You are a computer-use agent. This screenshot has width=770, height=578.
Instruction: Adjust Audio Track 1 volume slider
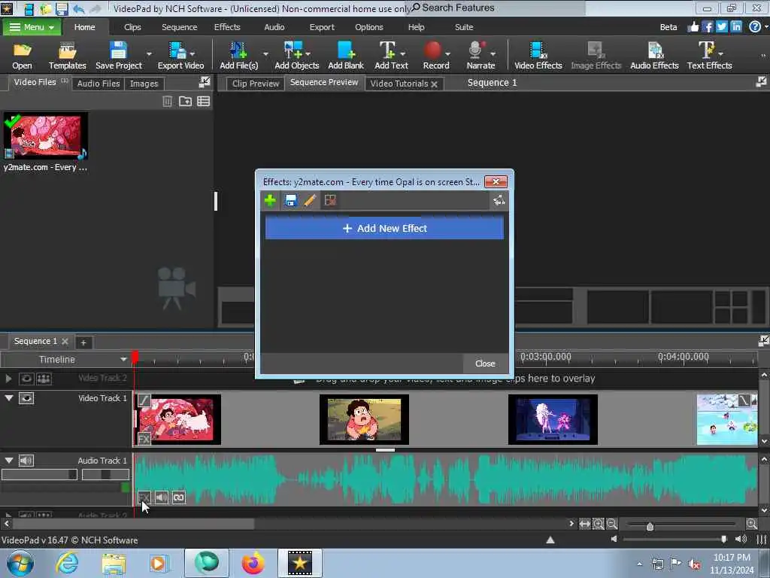tap(39, 474)
